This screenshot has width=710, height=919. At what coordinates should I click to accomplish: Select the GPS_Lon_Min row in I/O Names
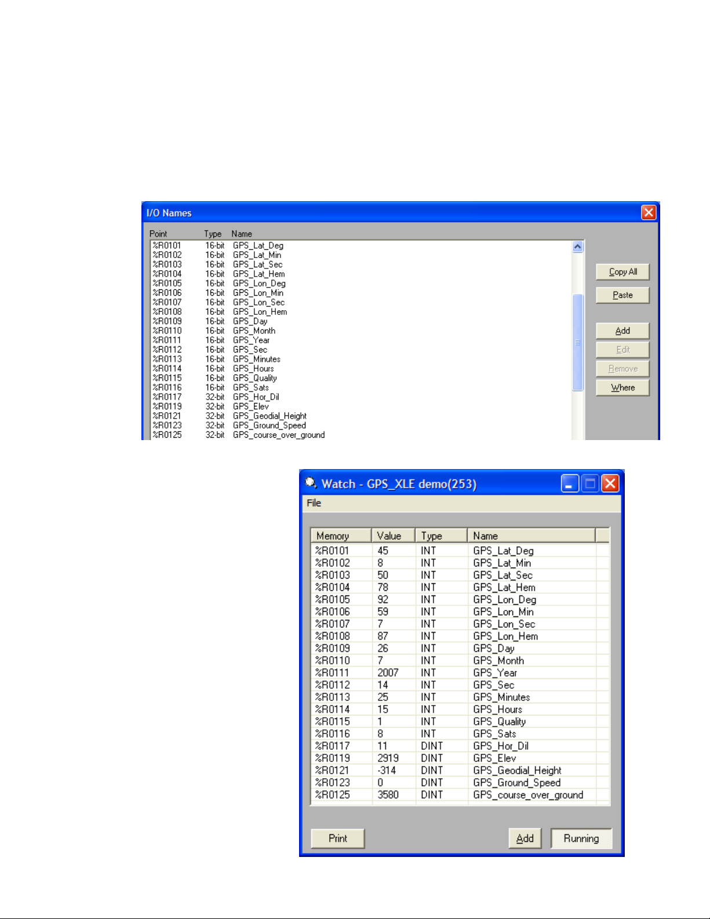point(361,293)
